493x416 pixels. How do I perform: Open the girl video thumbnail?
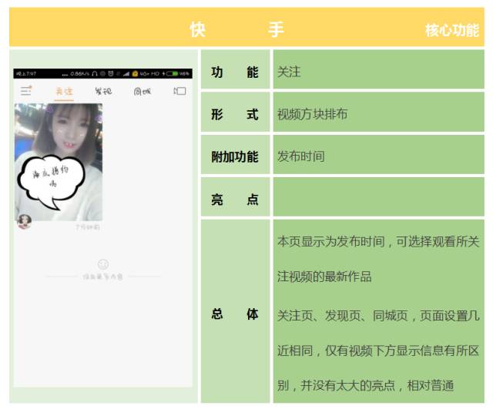(x=59, y=162)
